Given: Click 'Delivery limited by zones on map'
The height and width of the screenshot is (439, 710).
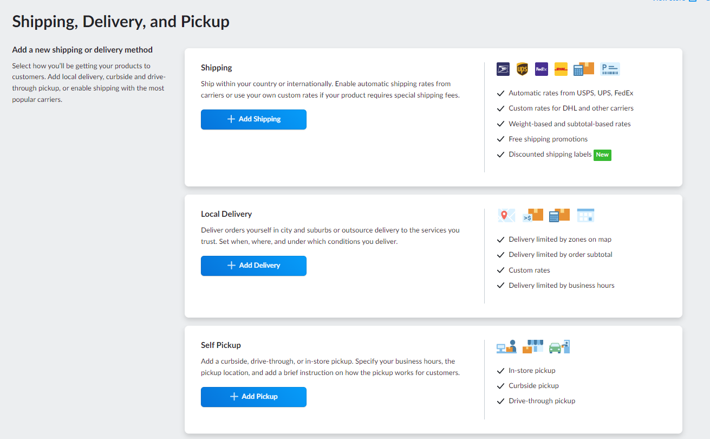Looking at the screenshot, I should 560,240.
